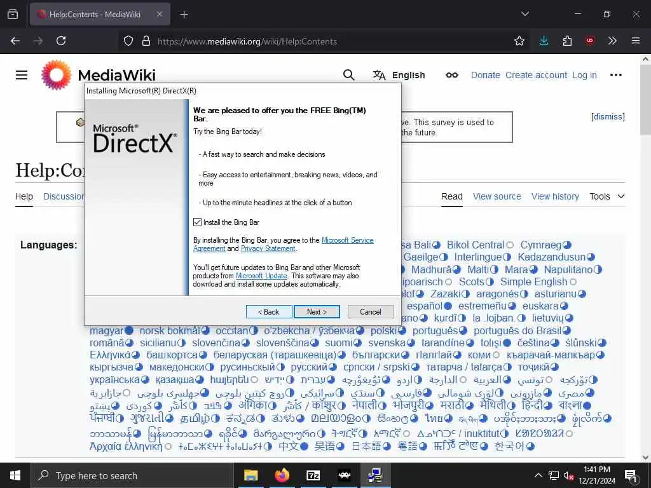Show hidden tray icons chevron
This screenshot has height=488, width=651.
[538, 475]
